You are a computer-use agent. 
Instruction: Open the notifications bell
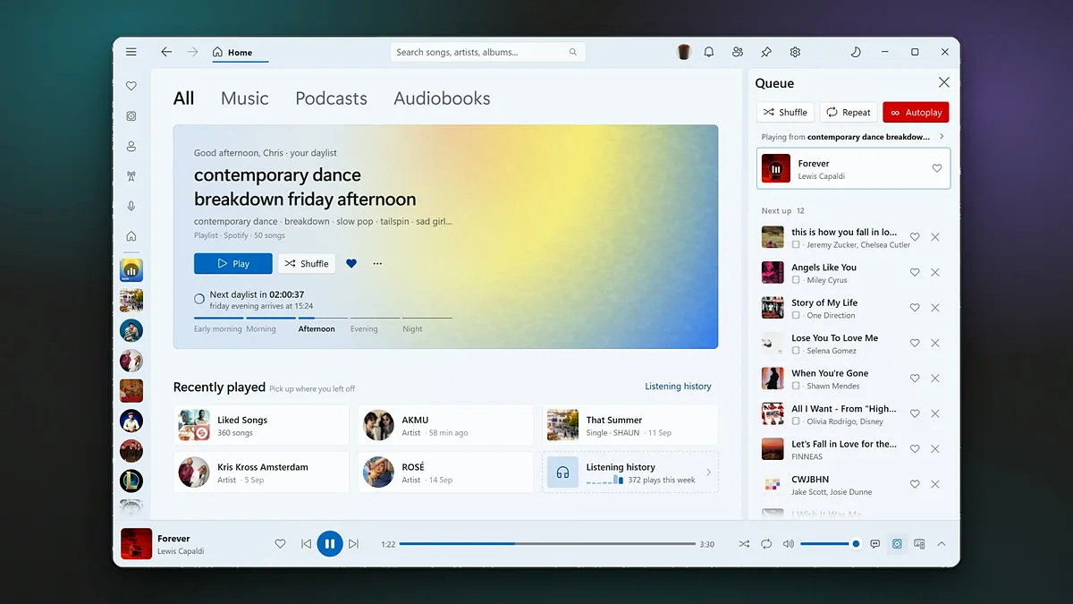coord(709,52)
